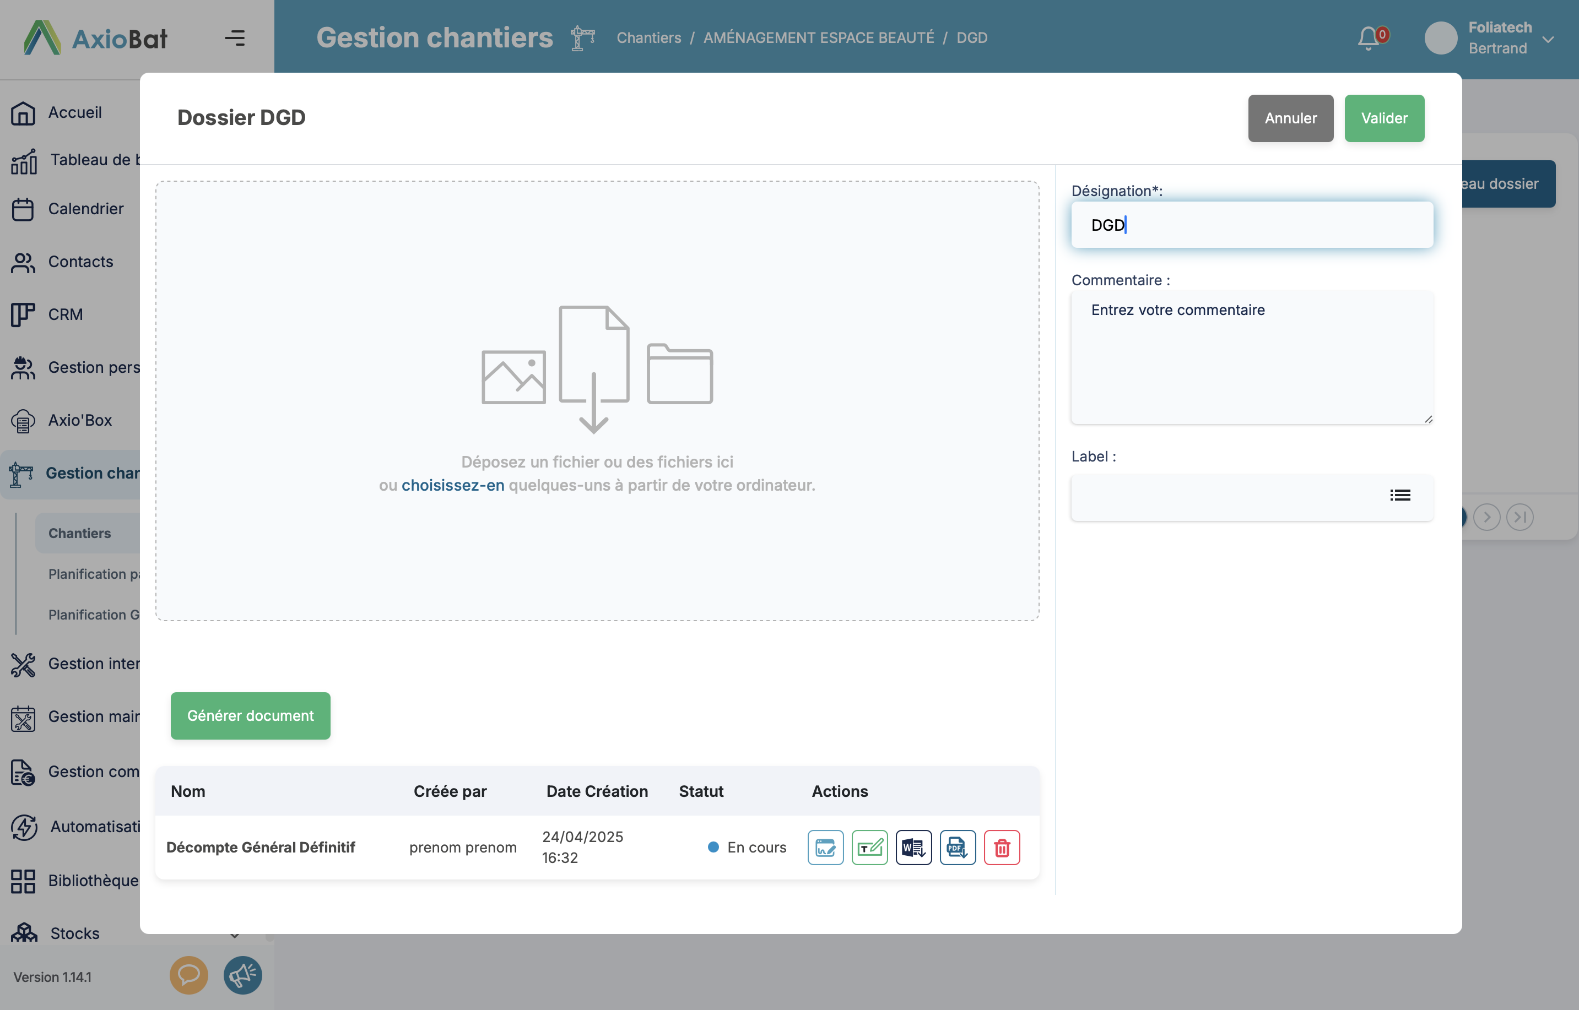This screenshot has height=1010, width=1579.
Task: Open the notifications bell
Action: pos(1369,38)
